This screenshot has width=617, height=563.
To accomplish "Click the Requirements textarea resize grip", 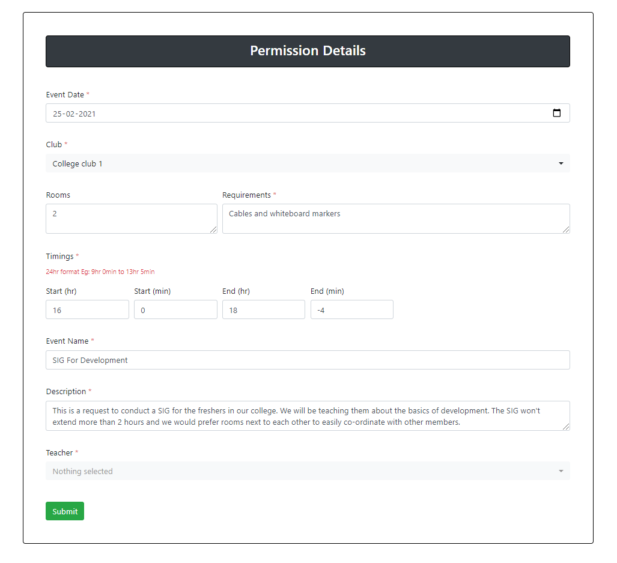I will 566,230.
